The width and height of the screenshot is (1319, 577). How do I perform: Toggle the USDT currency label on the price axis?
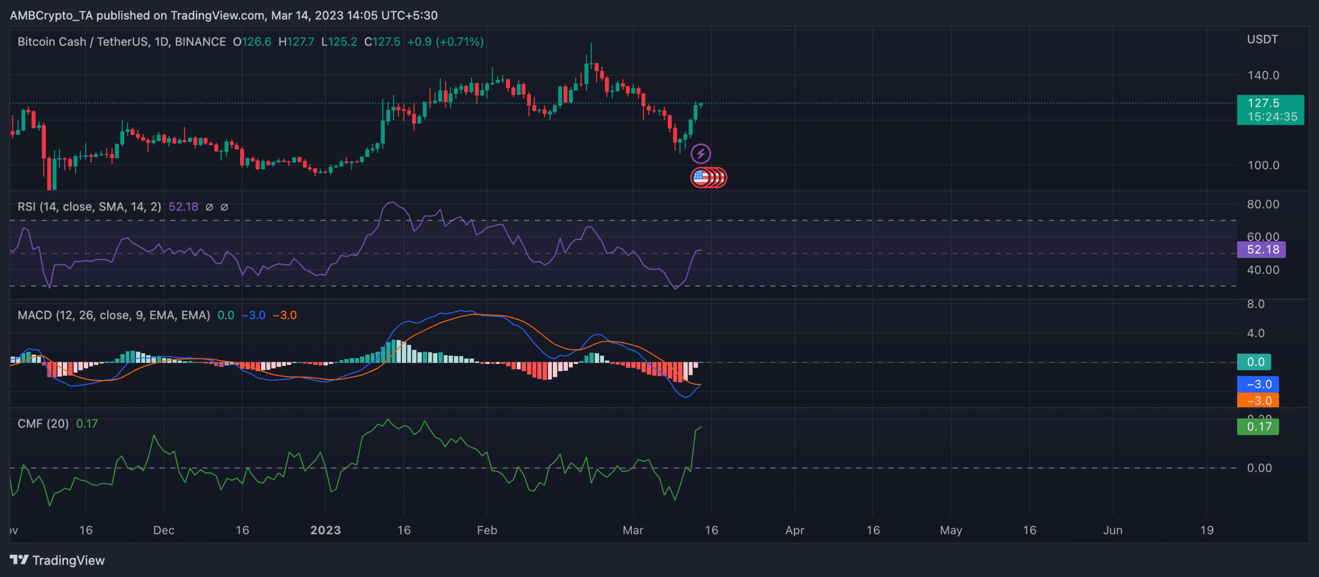(x=1262, y=39)
